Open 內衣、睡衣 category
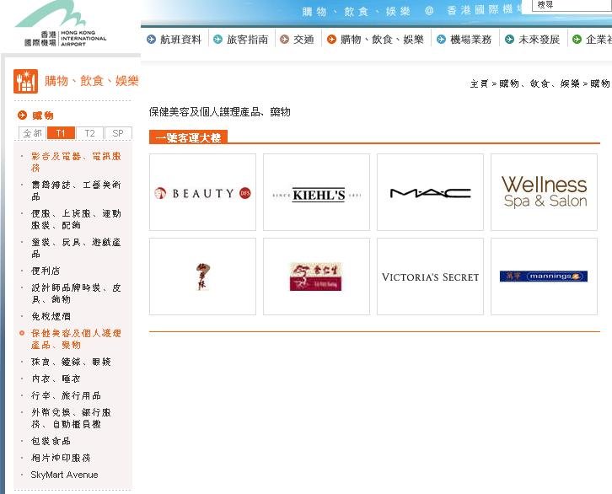612x494 pixels. [56, 379]
